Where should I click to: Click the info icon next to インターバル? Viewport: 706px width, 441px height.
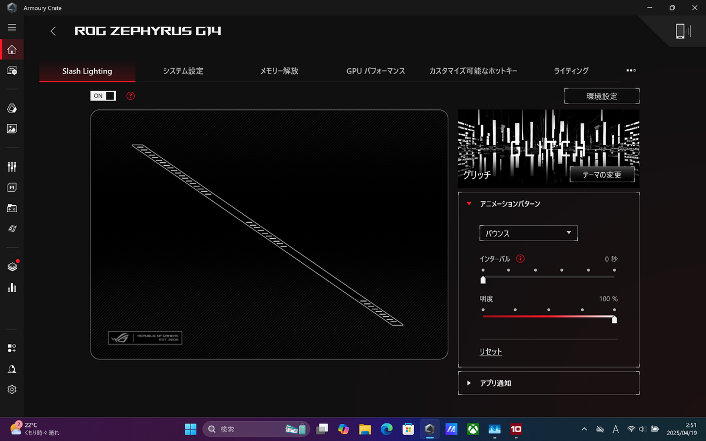coord(520,259)
